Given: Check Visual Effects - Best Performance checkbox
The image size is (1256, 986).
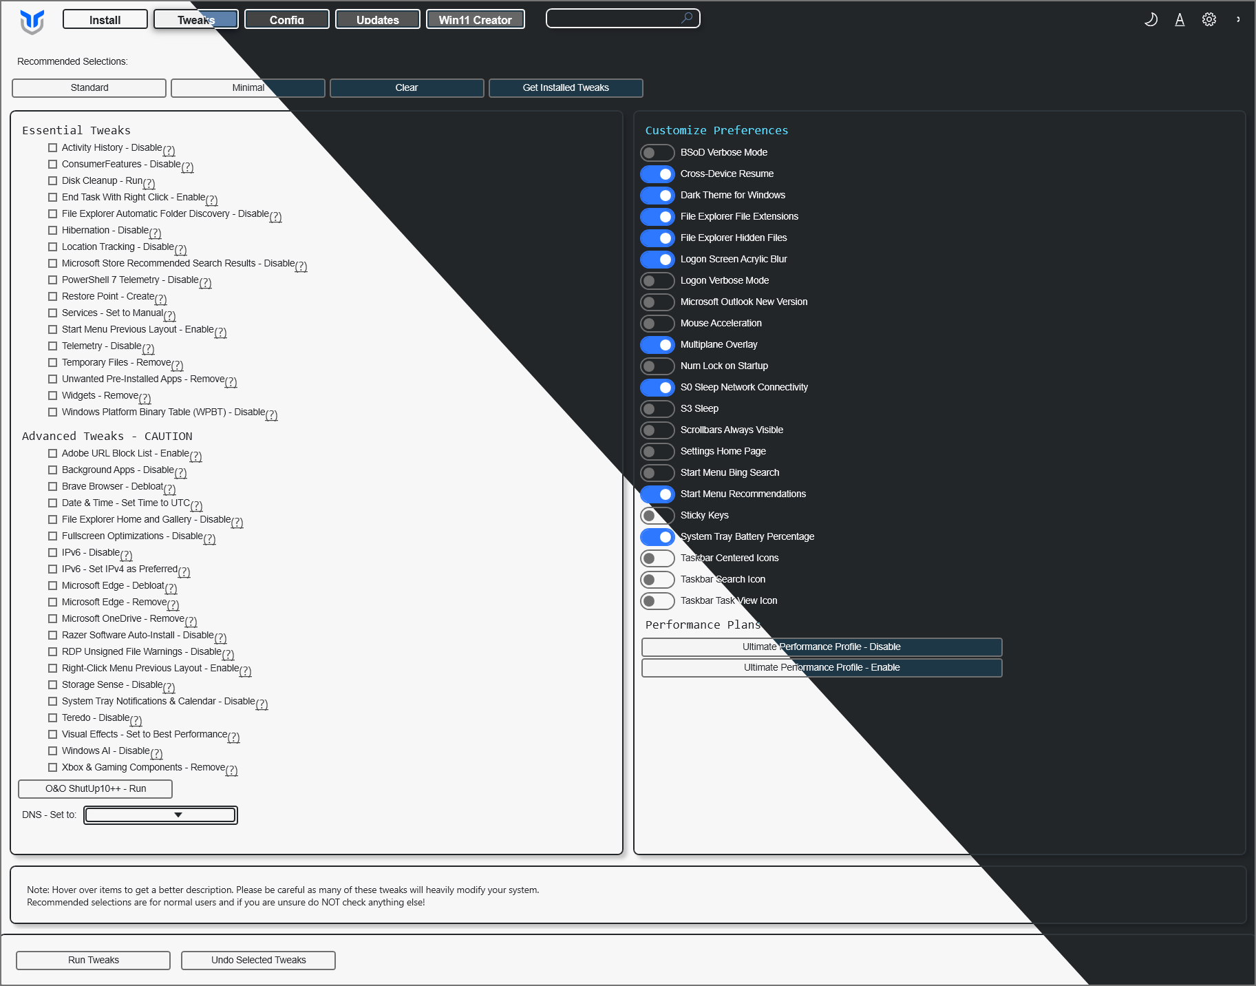Looking at the screenshot, I should click(x=52, y=734).
